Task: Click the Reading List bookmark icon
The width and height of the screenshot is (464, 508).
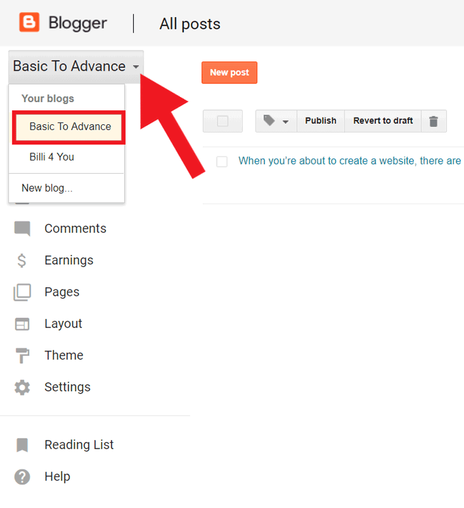Action: click(x=22, y=445)
